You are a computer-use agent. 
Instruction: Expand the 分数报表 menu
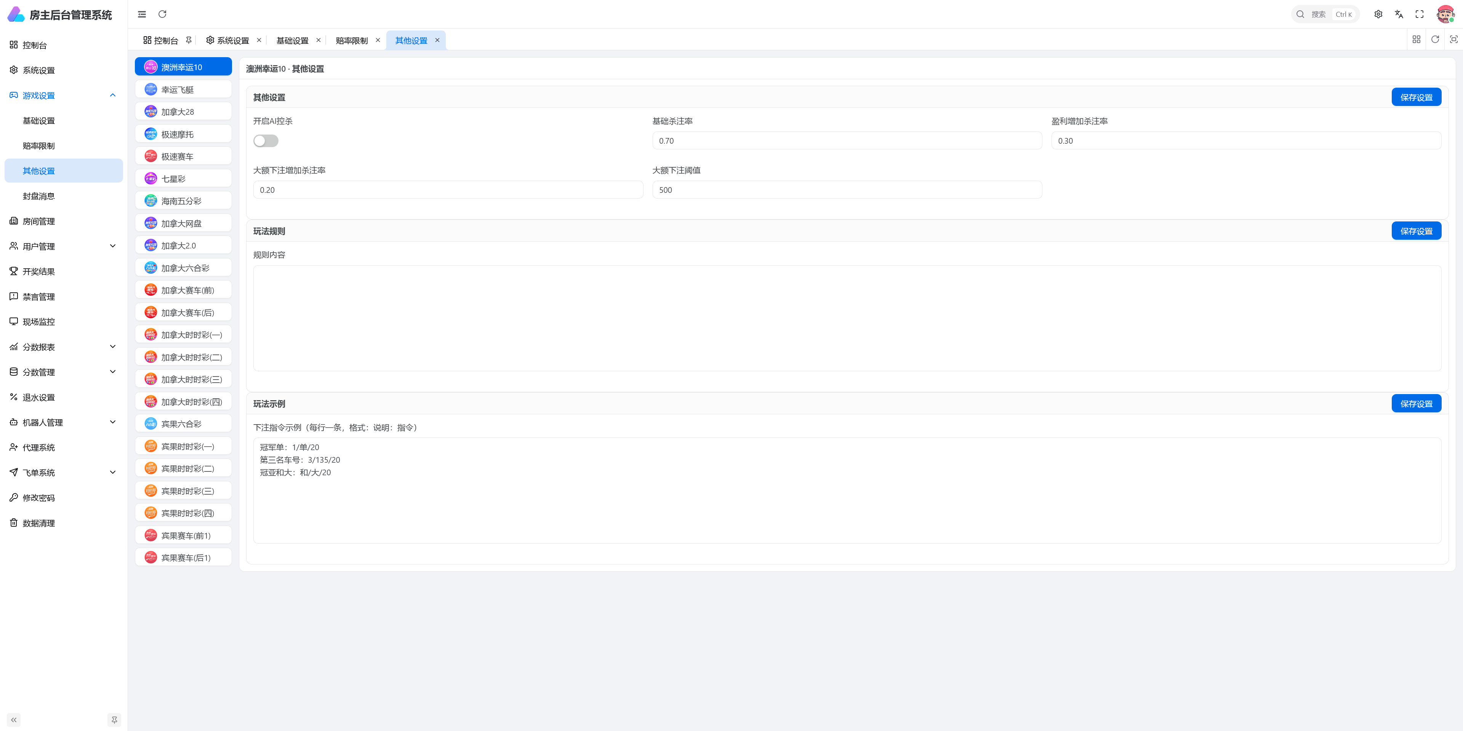coord(64,347)
